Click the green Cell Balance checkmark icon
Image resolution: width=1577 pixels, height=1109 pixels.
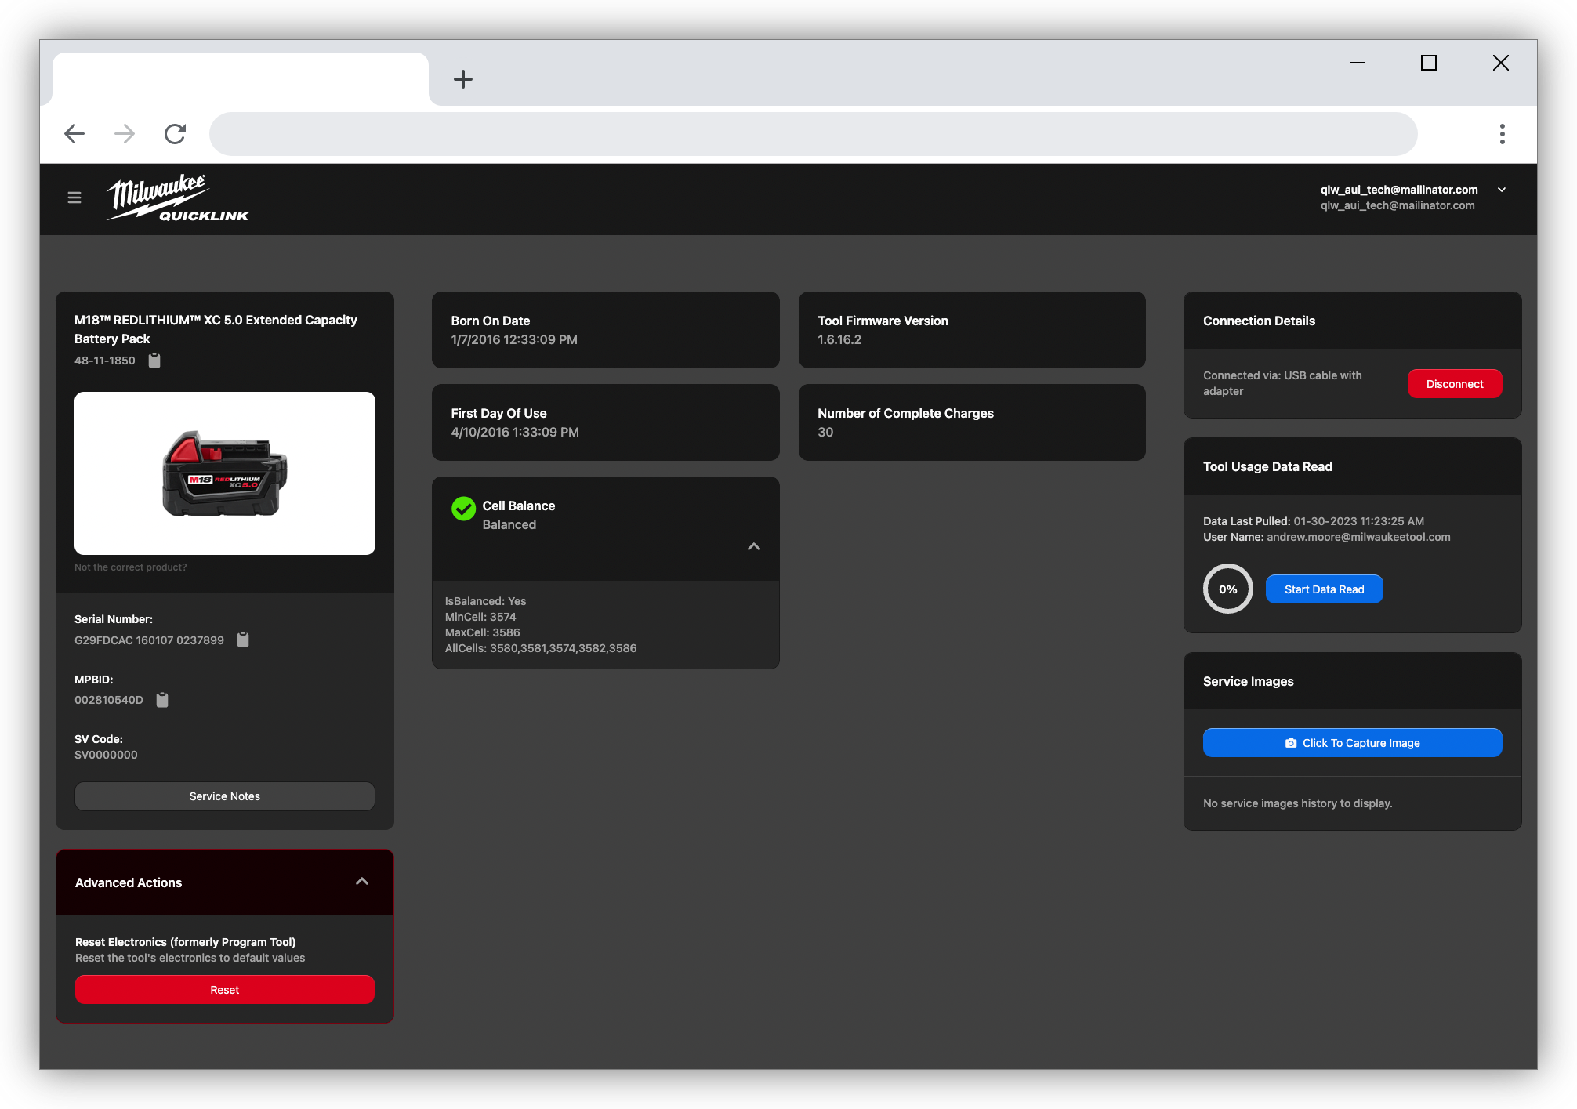click(463, 509)
